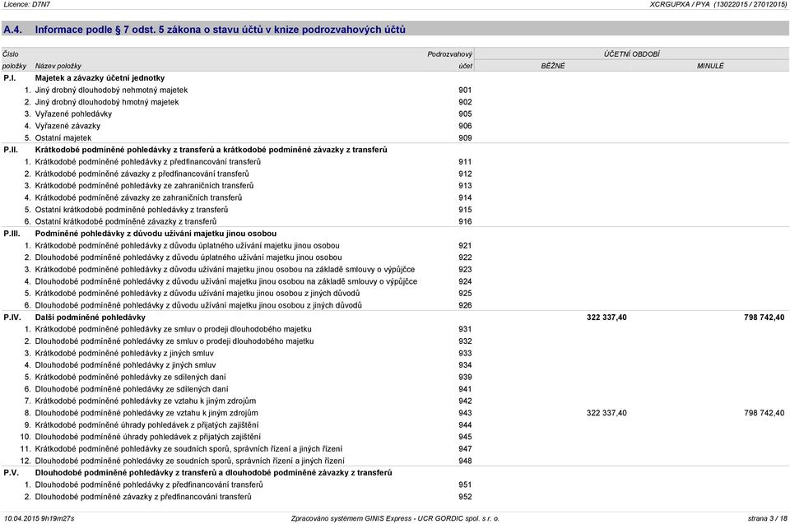Click account number 916

(x=465, y=222)
